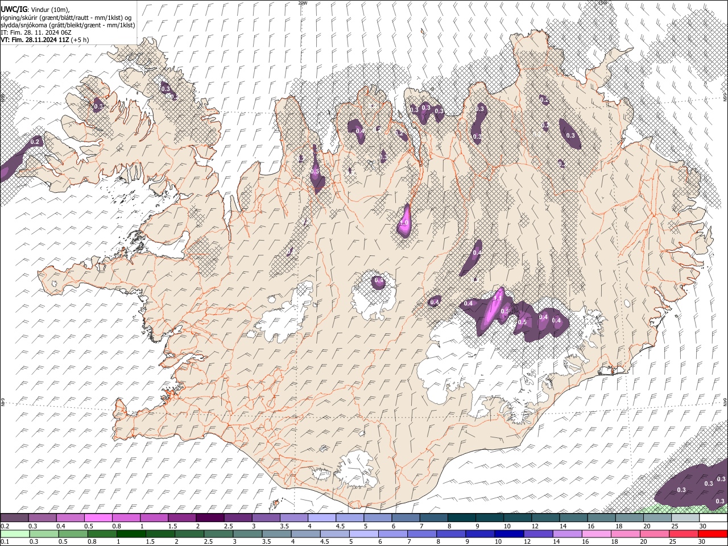Image resolution: width=728 pixels, height=546 pixels.
Task: Pick the rain scale swatch between 4.5 and 5
Action: [x=334, y=533]
